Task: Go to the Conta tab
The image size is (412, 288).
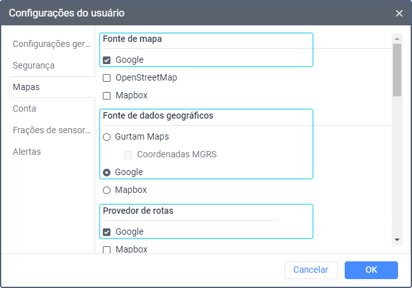Action: pyautogui.click(x=24, y=108)
